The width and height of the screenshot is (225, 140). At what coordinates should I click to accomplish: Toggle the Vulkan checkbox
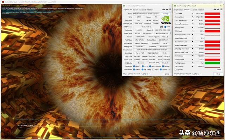click(x=134, y=70)
